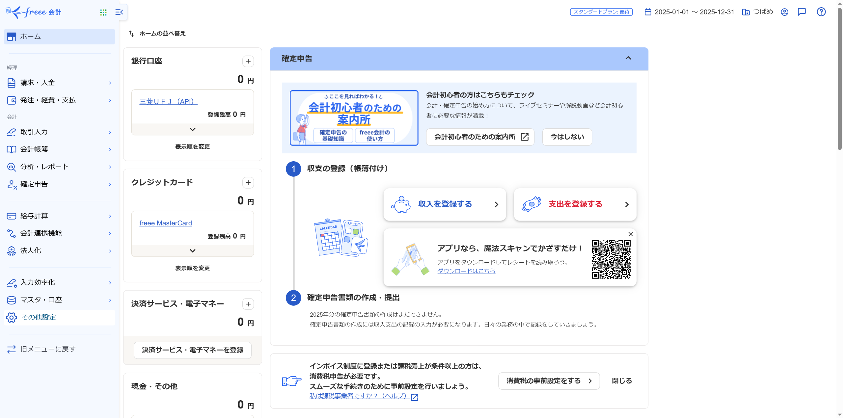Collapse the 確定申告 panel header

click(628, 58)
